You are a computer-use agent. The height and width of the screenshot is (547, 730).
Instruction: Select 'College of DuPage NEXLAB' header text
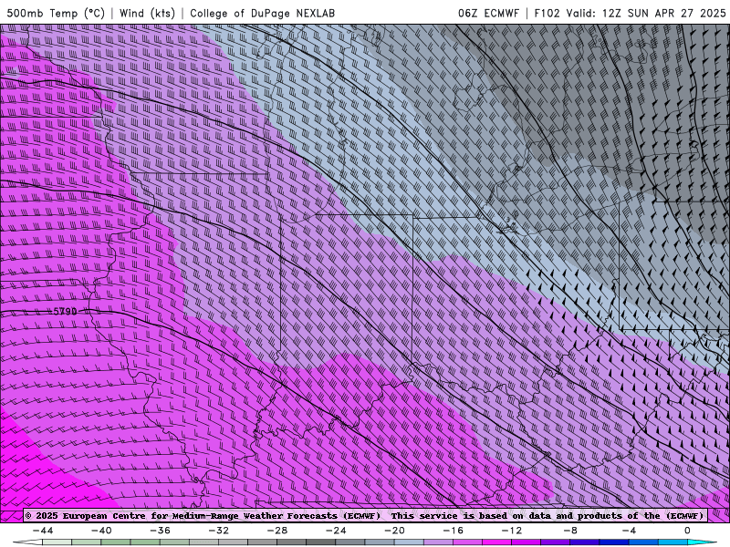click(262, 13)
